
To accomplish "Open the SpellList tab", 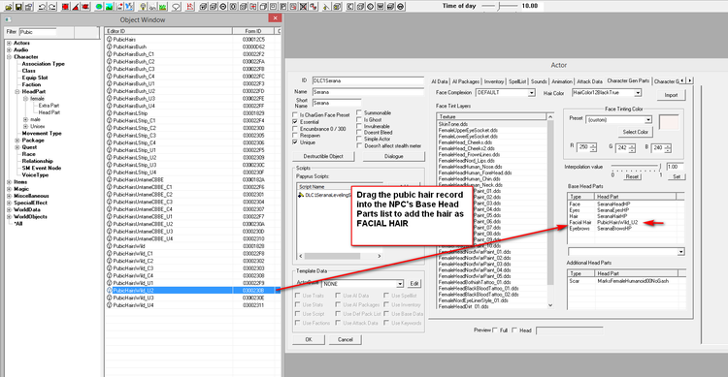I will pos(517,81).
